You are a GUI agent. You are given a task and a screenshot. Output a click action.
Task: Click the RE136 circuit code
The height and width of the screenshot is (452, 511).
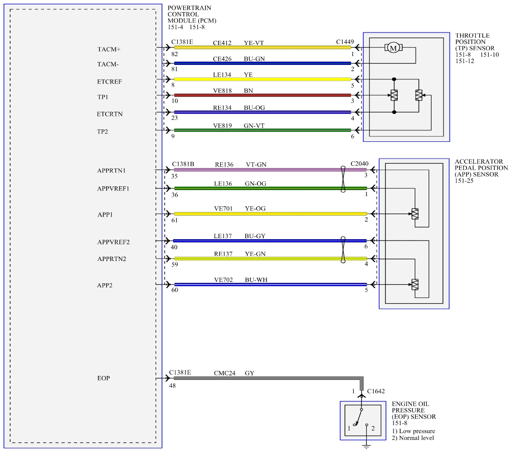(x=224, y=165)
